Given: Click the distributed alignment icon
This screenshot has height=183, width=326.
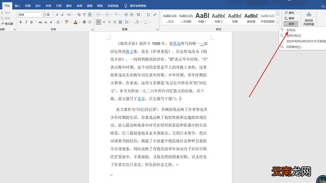Looking at the screenshot, I should [x=120, y=22].
